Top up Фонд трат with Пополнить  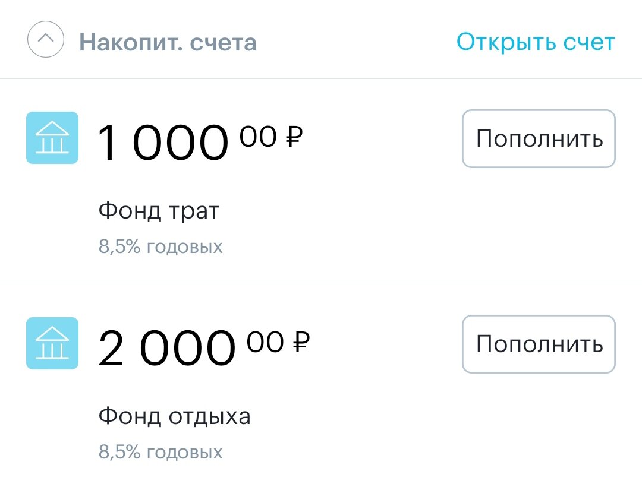[x=539, y=138]
